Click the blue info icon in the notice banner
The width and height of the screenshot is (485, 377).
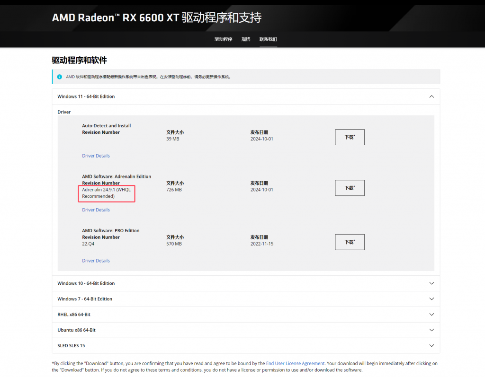(59, 77)
